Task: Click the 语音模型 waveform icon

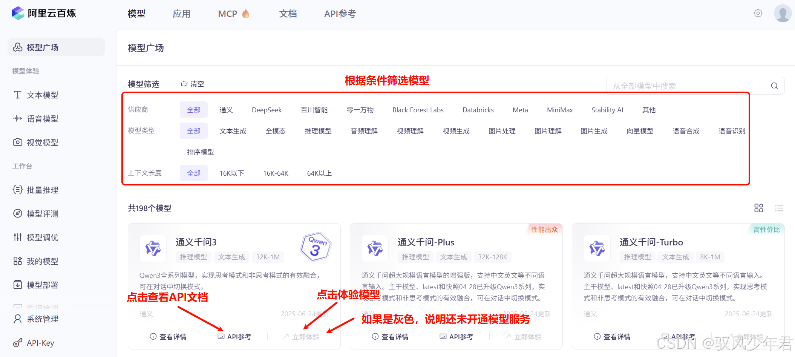Action: point(18,118)
